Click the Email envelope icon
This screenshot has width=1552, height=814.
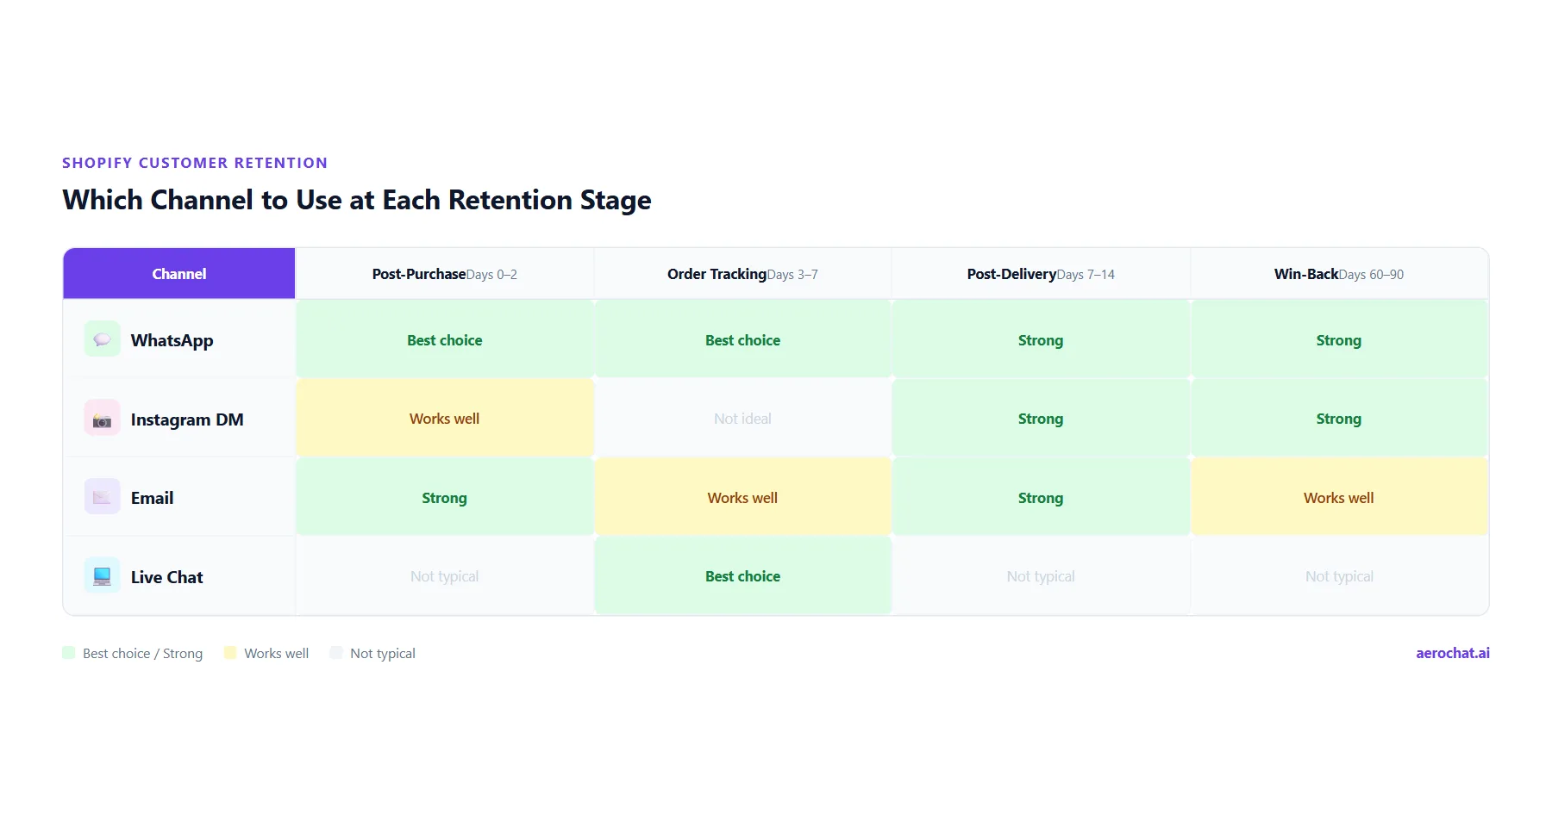[102, 497]
